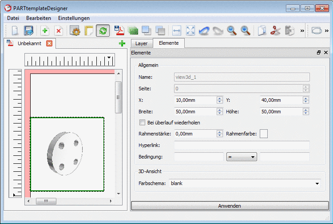This screenshot has width=333, height=224.
Task: Click into the Rahmenstärke field
Action: (x=195, y=134)
